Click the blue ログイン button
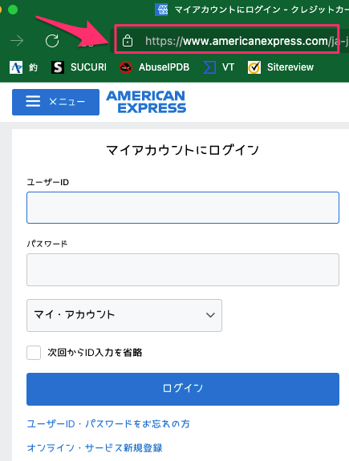The width and height of the screenshot is (349, 461). (x=183, y=390)
